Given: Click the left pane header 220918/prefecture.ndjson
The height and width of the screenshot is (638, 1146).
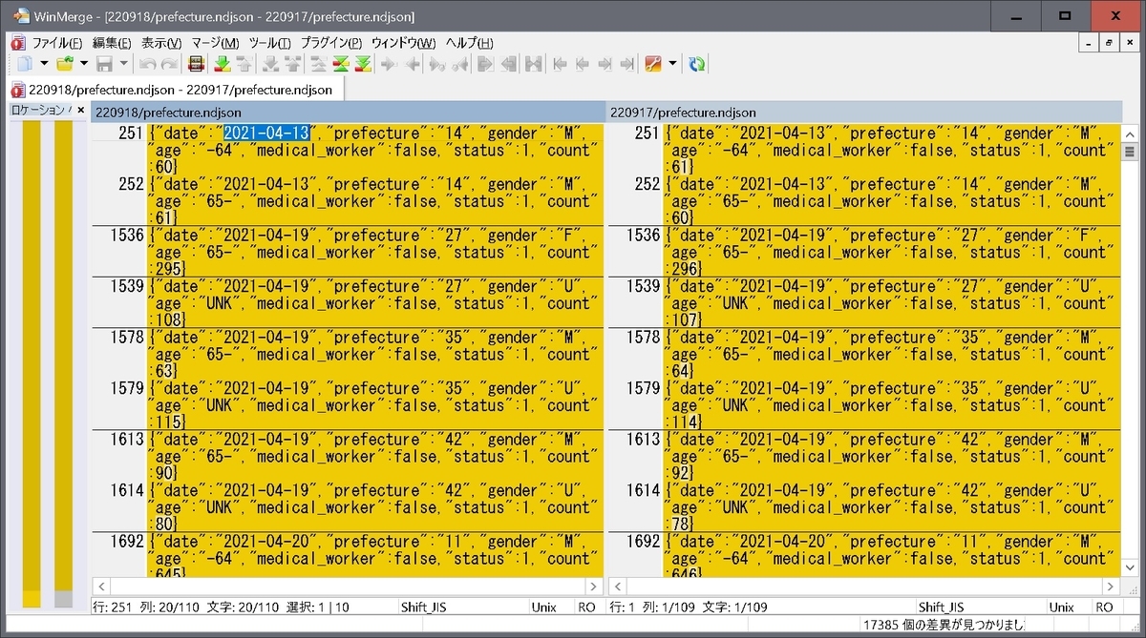Looking at the screenshot, I should (347, 113).
